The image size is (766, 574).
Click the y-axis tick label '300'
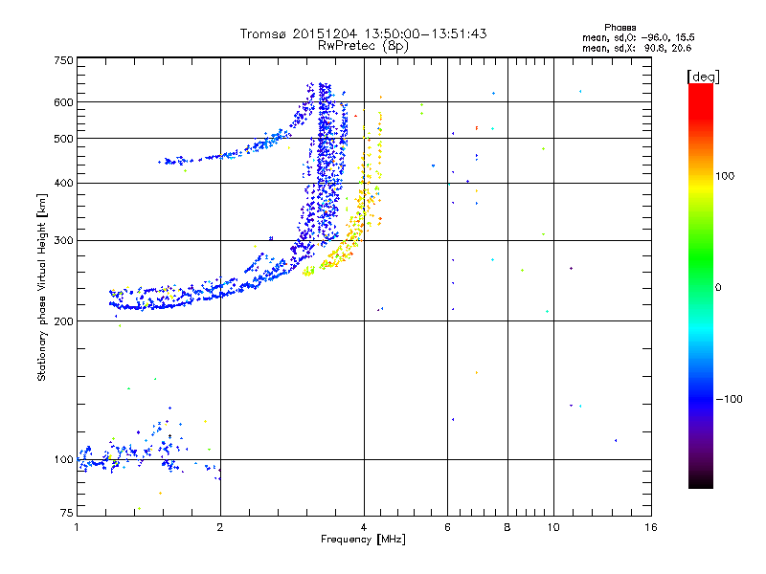[x=63, y=241]
